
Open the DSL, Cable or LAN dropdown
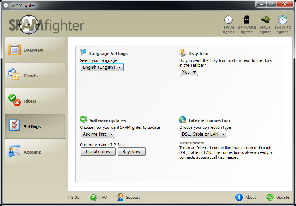point(203,134)
